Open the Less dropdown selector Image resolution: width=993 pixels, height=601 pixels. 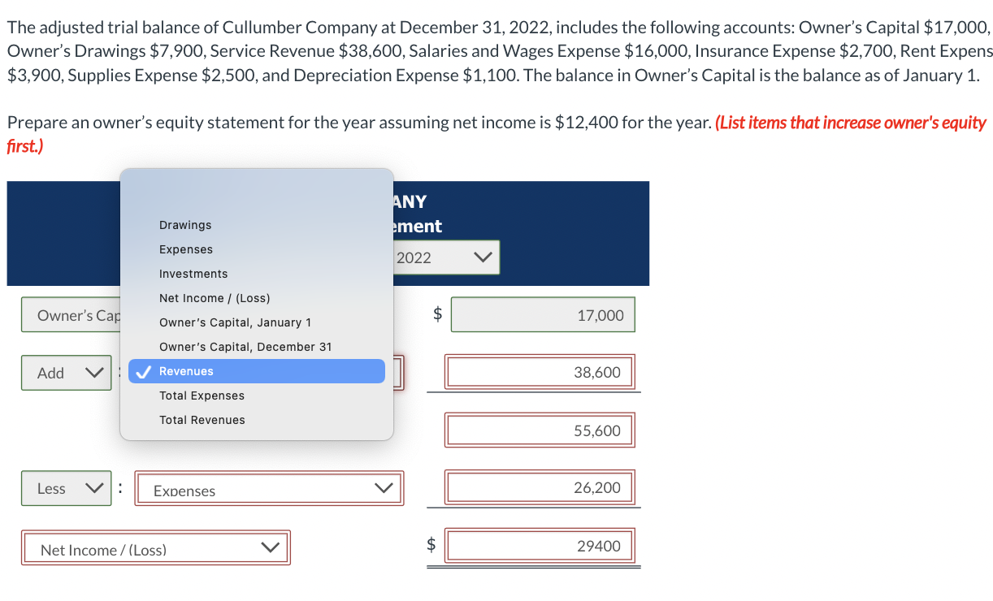[x=67, y=488]
